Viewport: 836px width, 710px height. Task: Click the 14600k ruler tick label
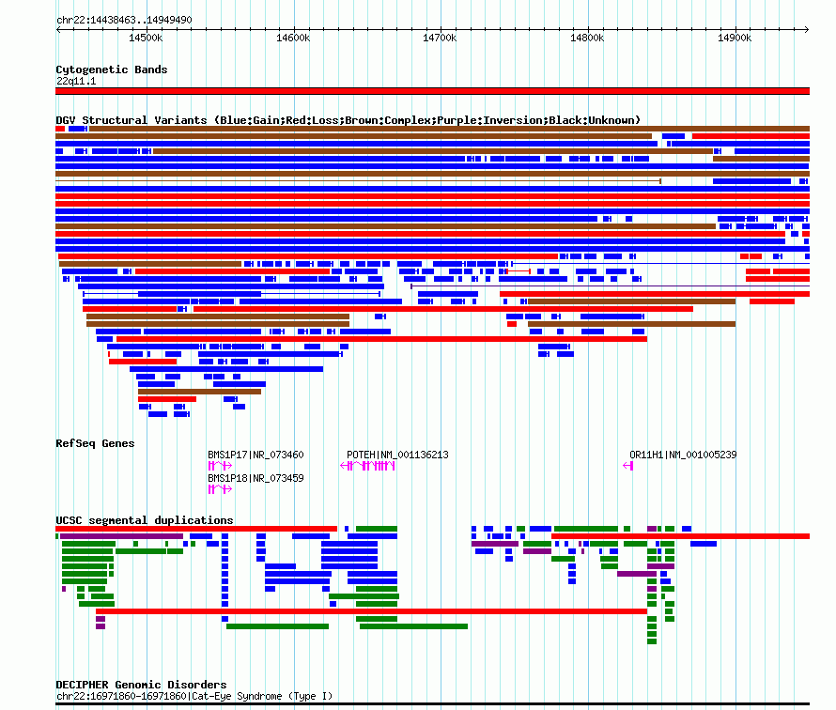(293, 38)
